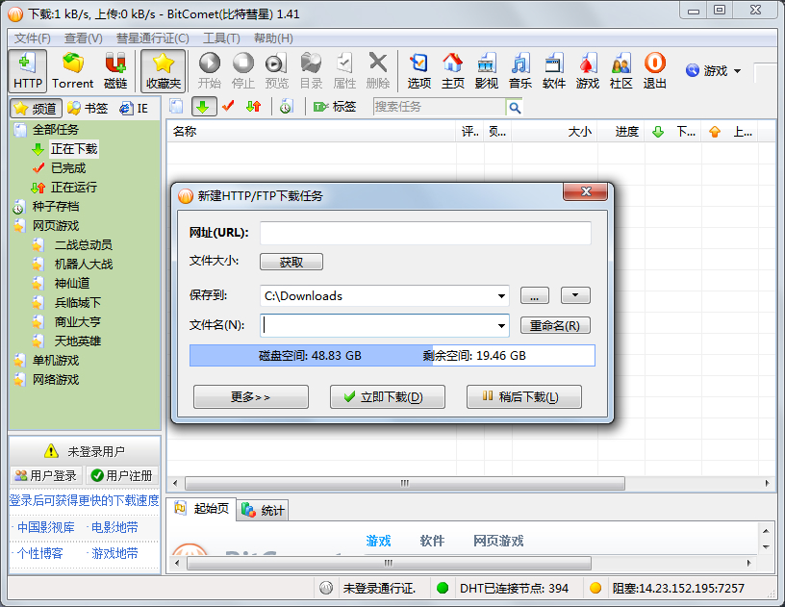
Task: Add a magnet link (磁链) task
Action: (x=115, y=71)
